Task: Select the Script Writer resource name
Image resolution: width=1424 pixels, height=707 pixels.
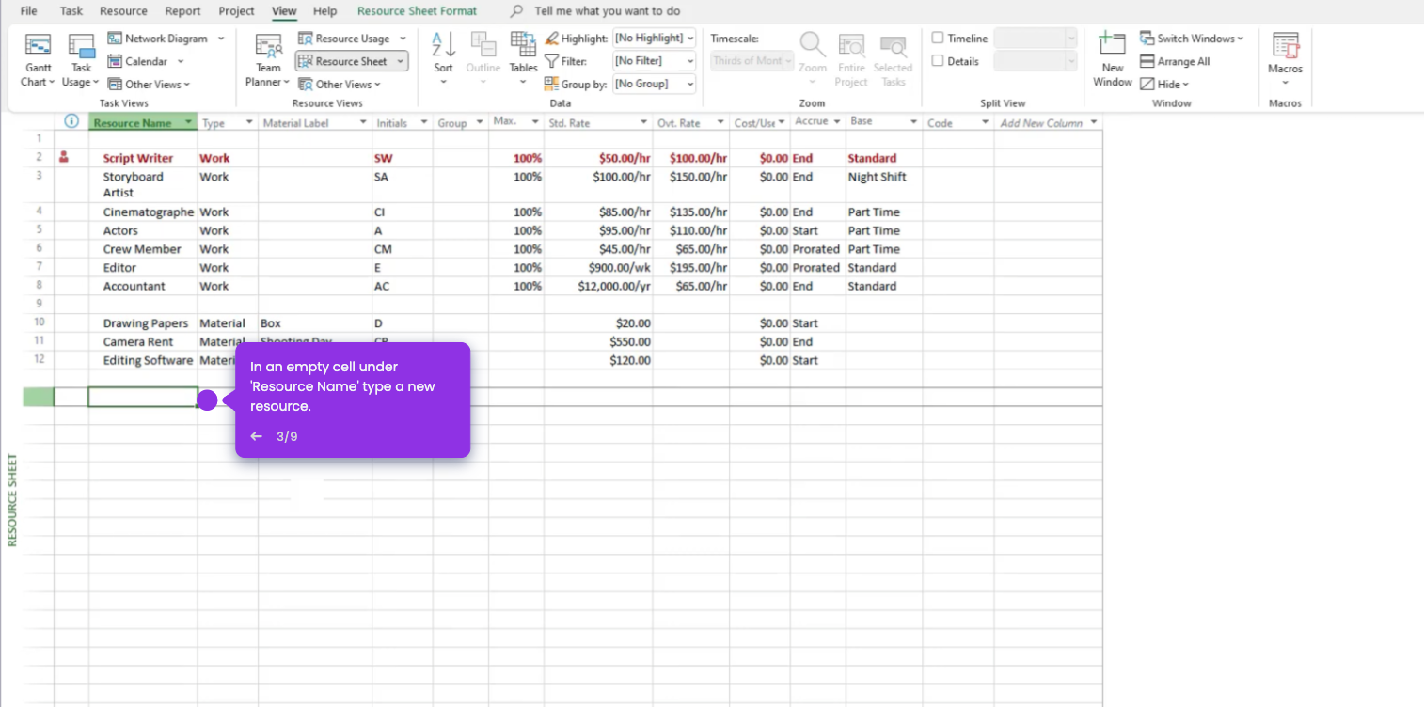Action: click(138, 158)
